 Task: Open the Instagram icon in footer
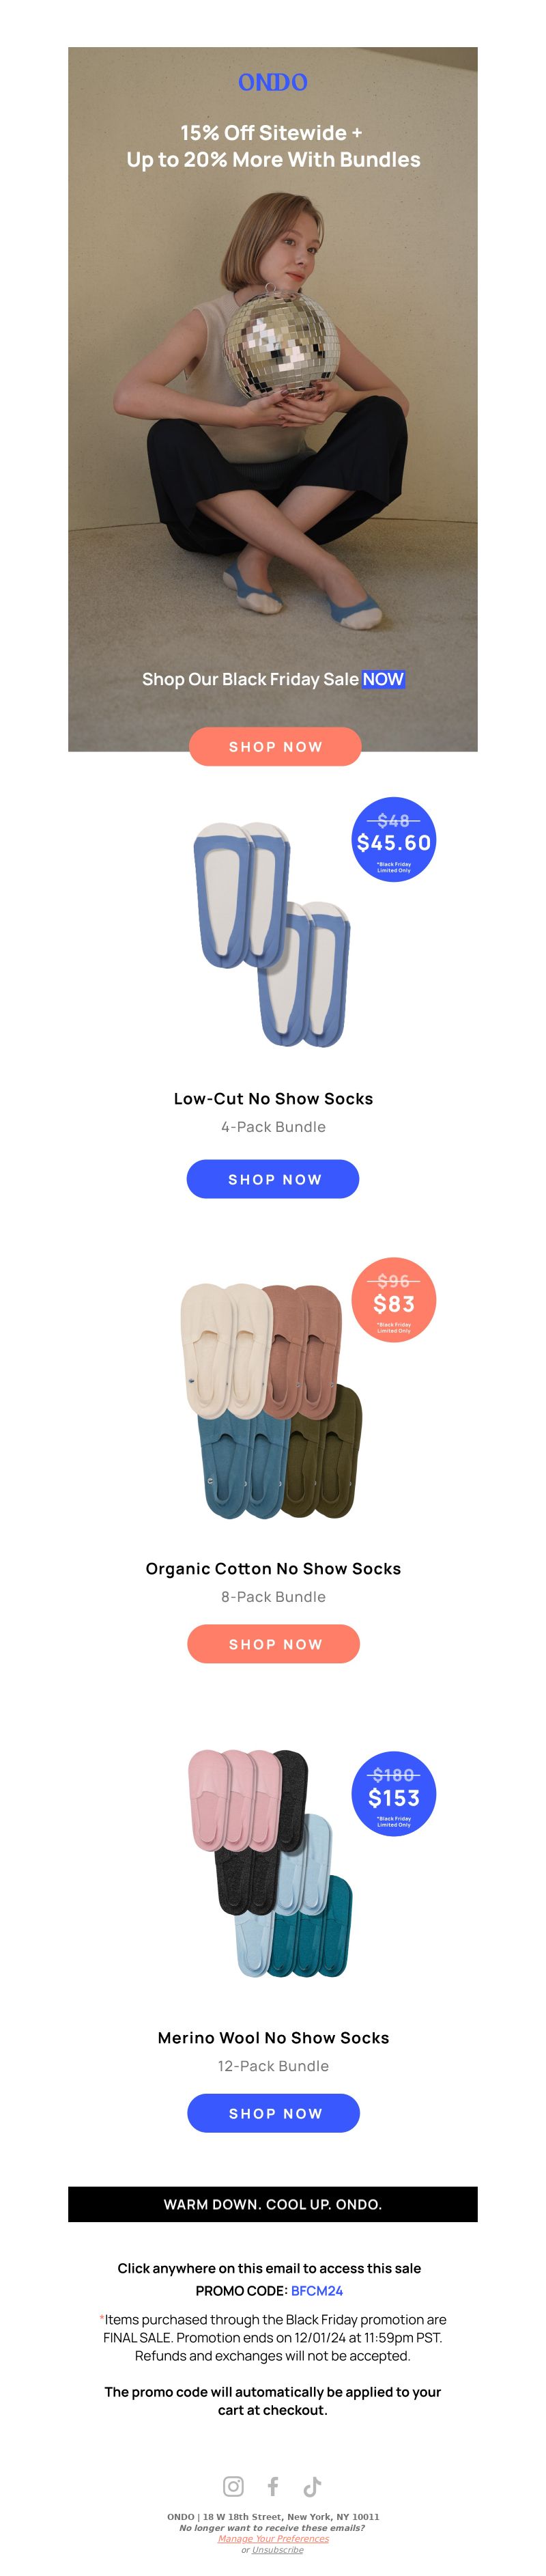233,2485
